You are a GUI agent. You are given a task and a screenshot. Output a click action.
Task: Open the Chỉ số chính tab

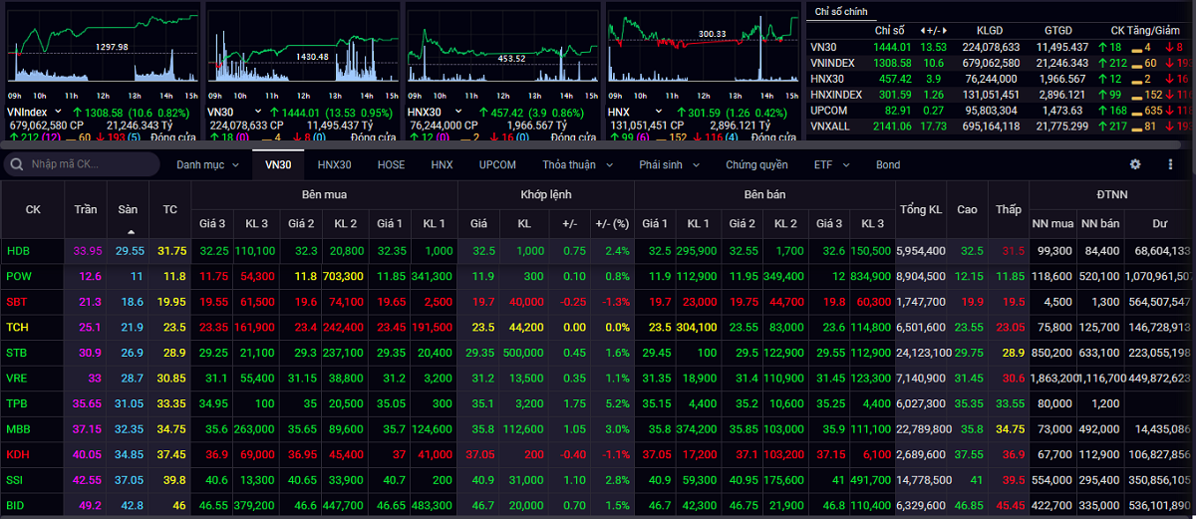[x=842, y=11]
